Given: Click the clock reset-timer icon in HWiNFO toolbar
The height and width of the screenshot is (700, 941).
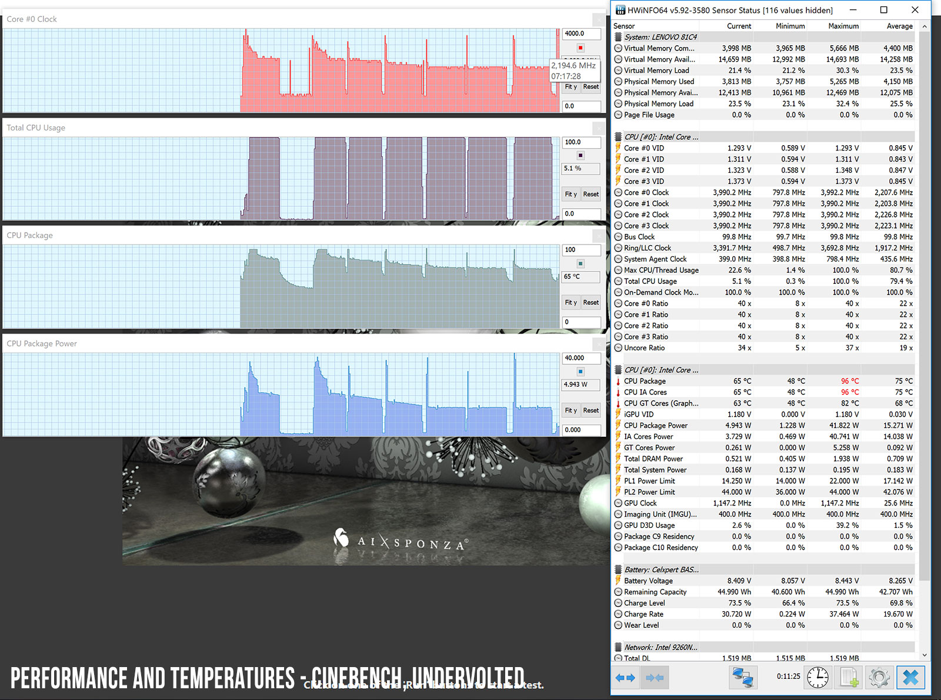Looking at the screenshot, I should click(x=817, y=678).
